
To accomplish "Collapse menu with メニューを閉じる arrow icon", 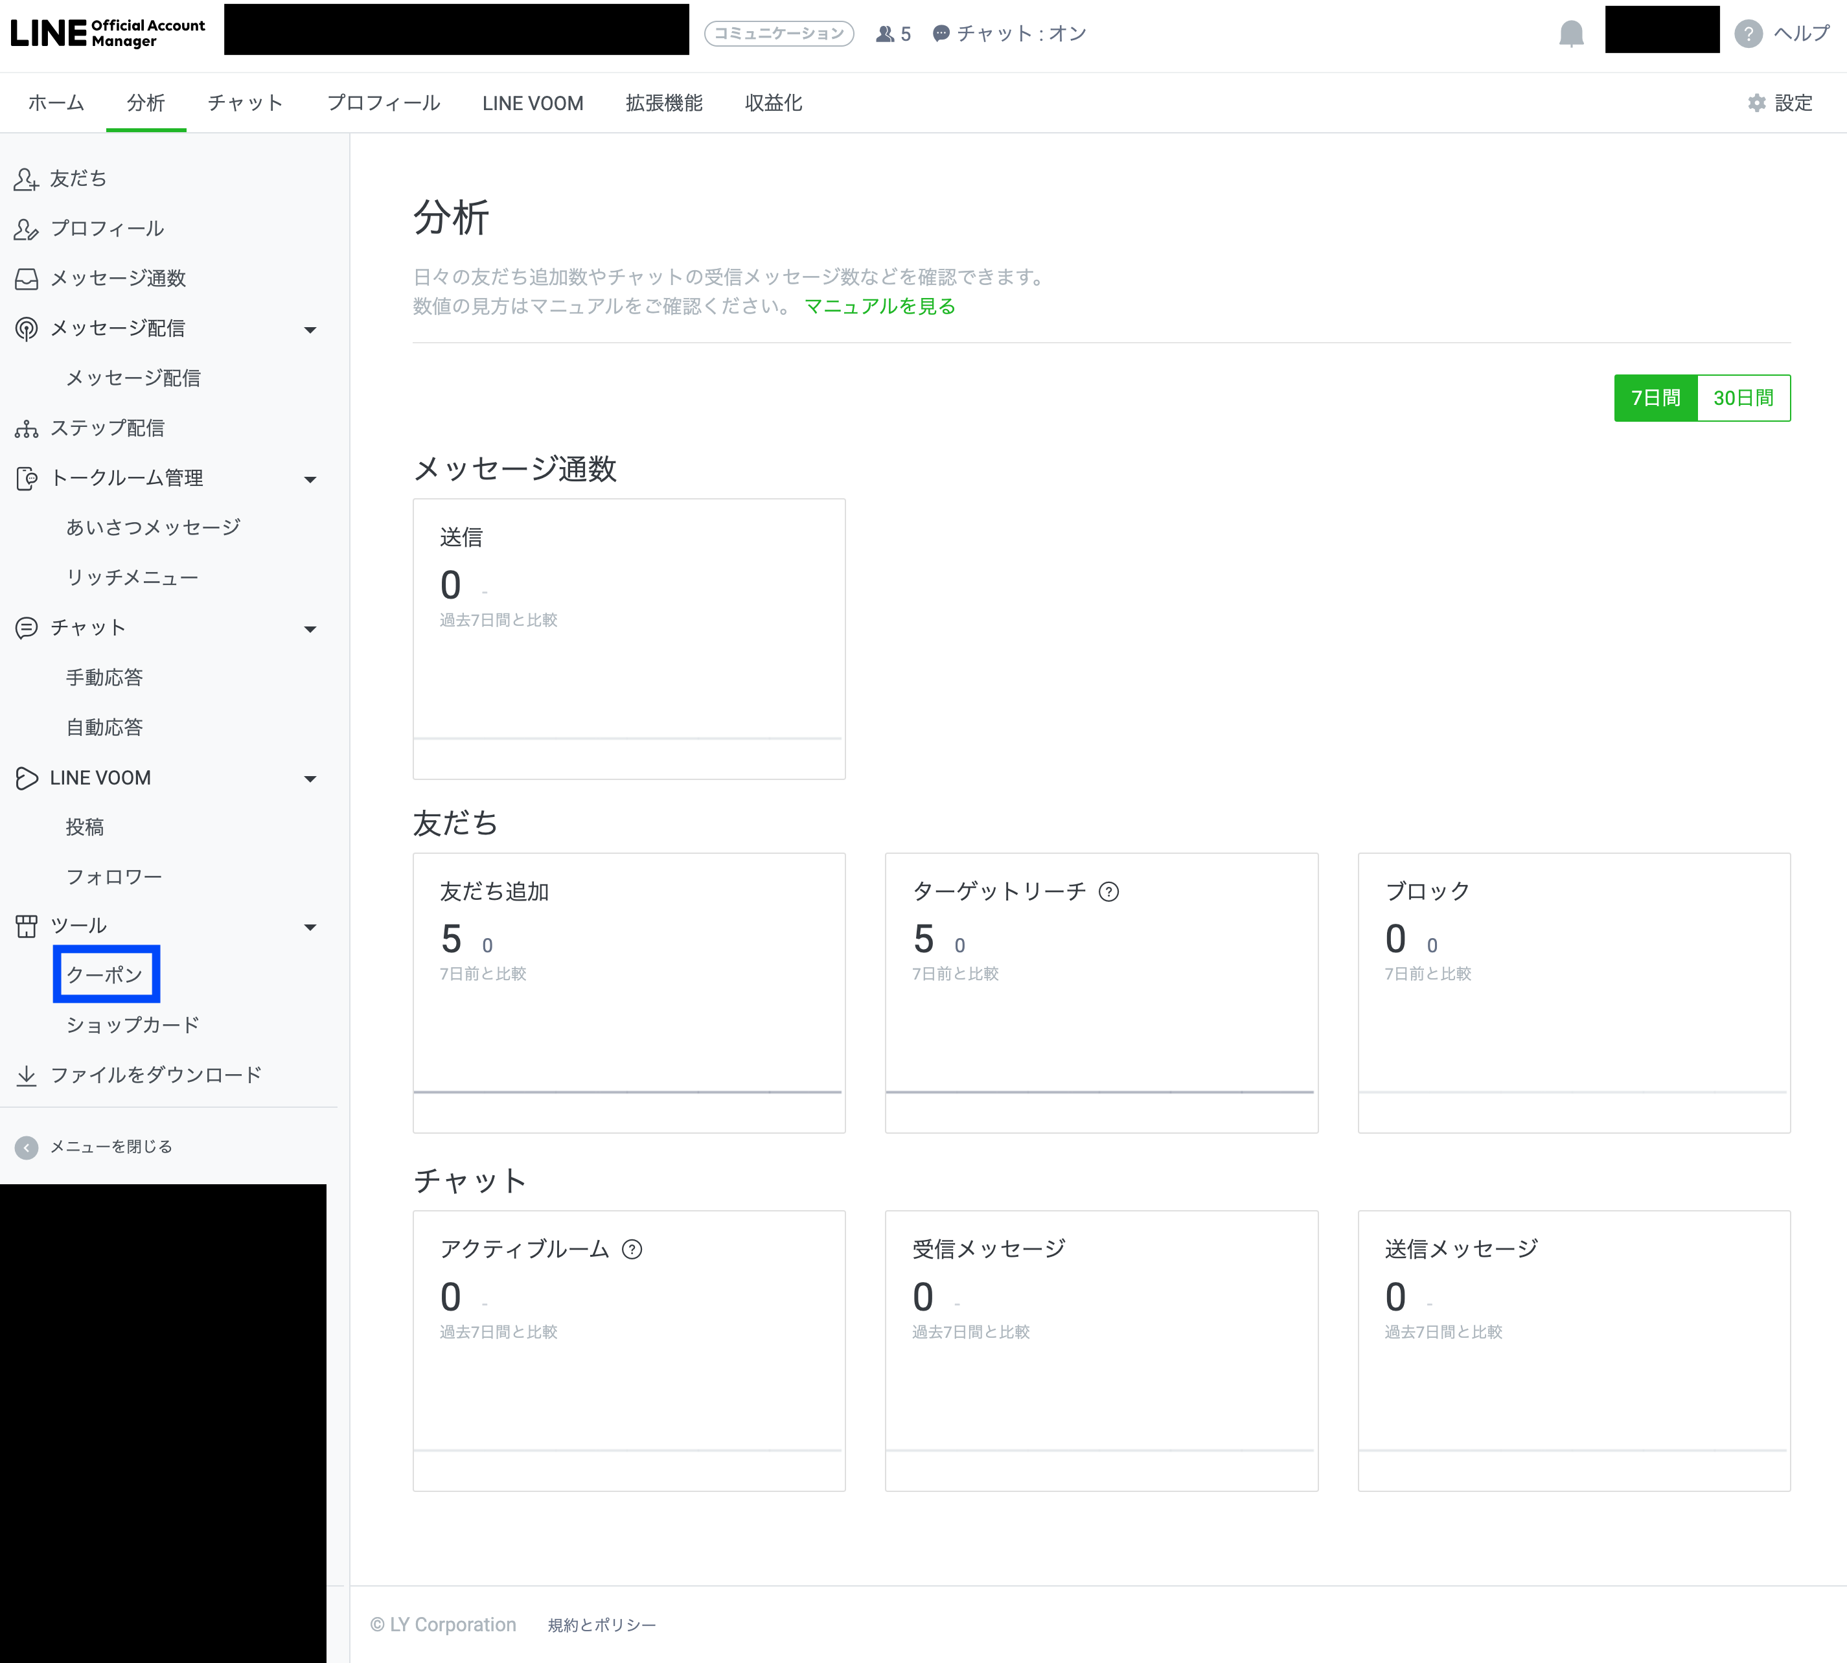I will (x=27, y=1147).
